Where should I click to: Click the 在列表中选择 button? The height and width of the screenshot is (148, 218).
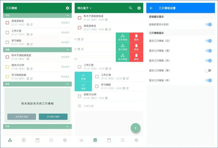pyautogui.click(x=21, y=117)
